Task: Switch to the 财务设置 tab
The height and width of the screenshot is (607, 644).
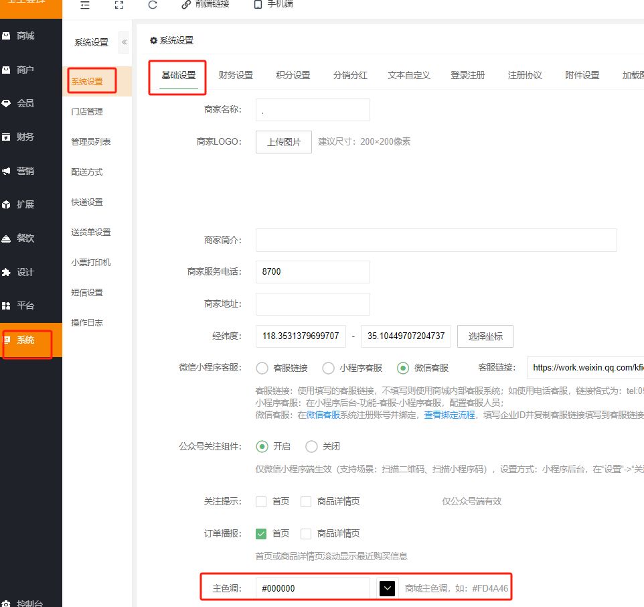Action: tap(236, 75)
